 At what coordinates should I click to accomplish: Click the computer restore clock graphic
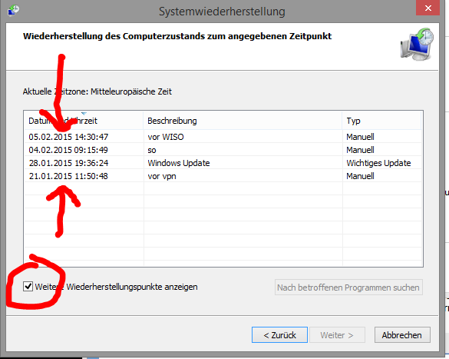pyautogui.click(x=417, y=44)
